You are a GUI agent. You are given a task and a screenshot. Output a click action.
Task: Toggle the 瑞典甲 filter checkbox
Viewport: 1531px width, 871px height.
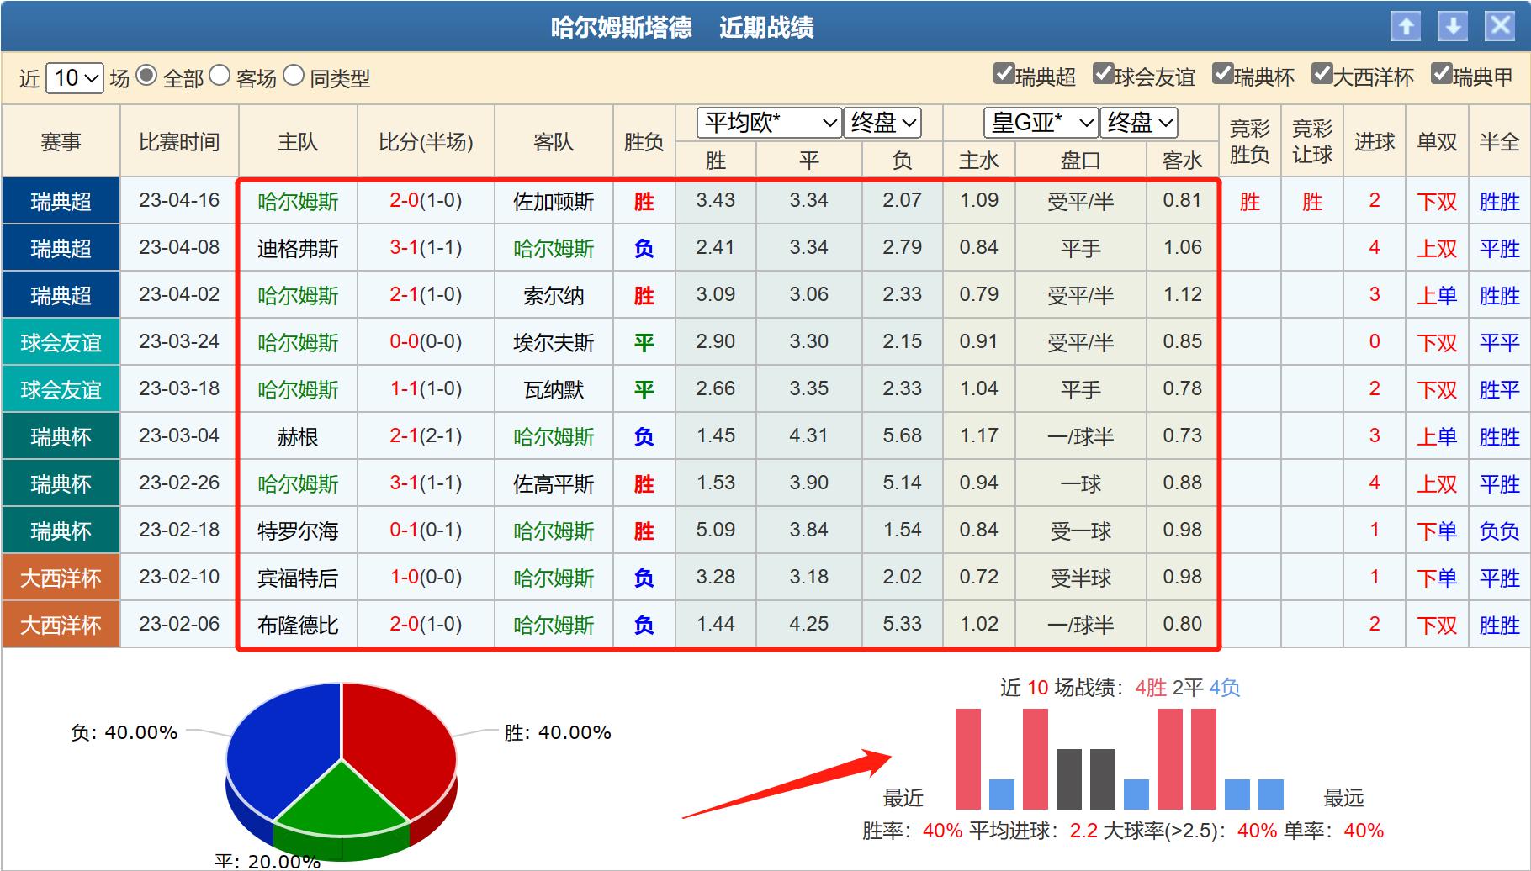(1441, 74)
